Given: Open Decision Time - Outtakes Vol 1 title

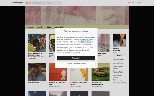Looking at the screenshot, I should 98,83.
